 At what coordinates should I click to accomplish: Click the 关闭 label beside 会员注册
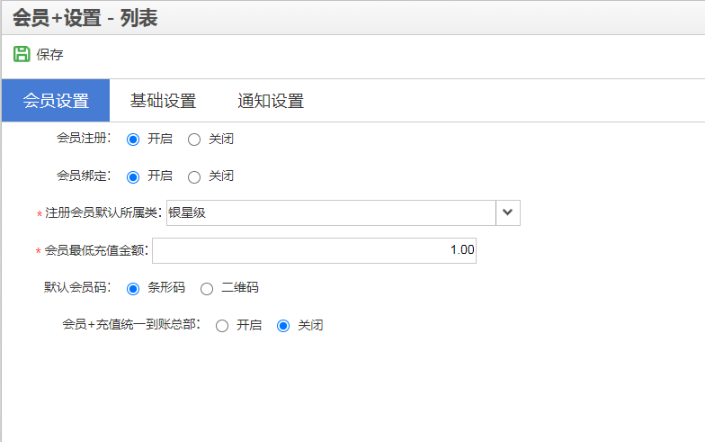(x=221, y=139)
